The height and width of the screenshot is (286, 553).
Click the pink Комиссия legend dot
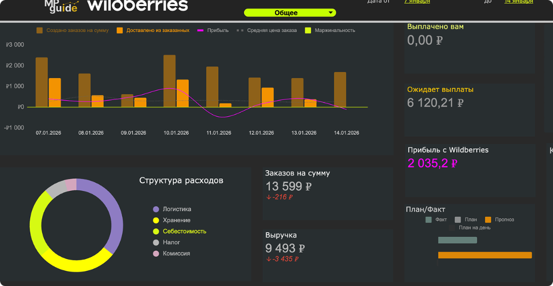(156, 254)
